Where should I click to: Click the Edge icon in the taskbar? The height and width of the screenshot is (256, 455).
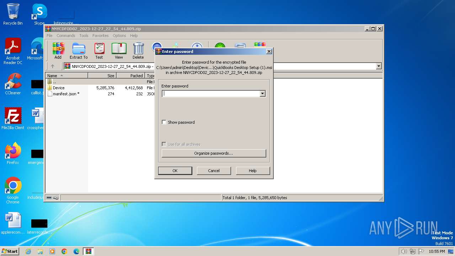click(x=76, y=251)
